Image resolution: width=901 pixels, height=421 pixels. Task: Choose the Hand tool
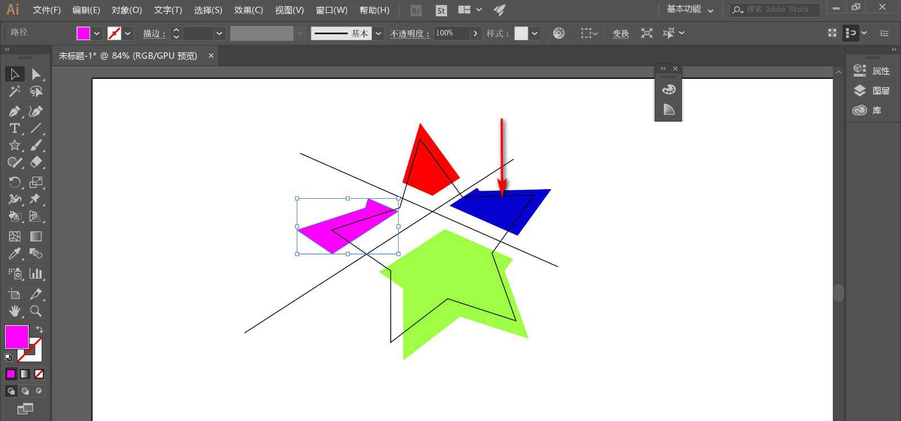(x=15, y=311)
